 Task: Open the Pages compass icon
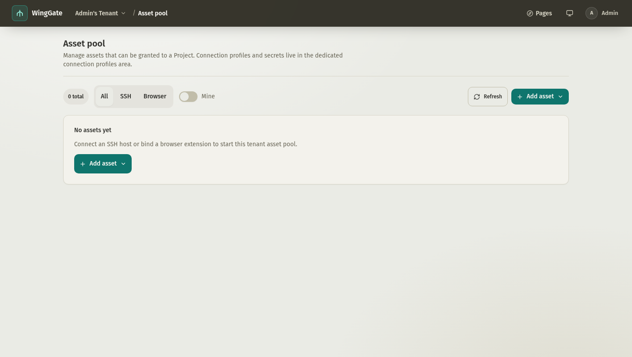pos(530,13)
